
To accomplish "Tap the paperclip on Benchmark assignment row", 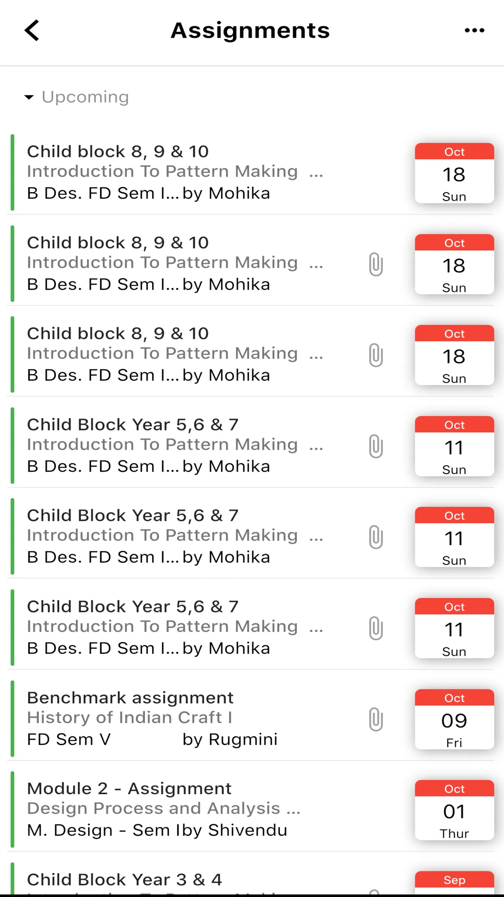I will click(x=375, y=719).
